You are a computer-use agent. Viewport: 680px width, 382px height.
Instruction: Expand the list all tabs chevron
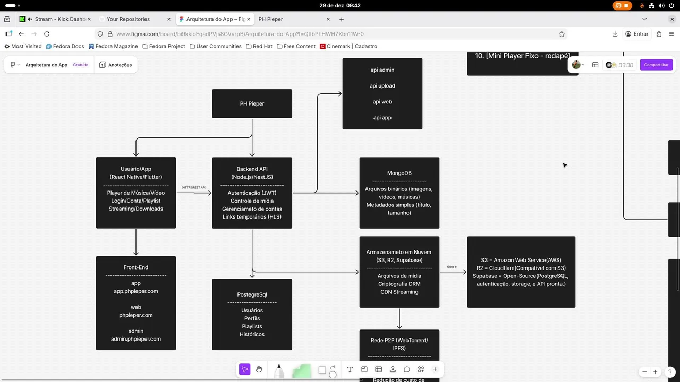tap(644, 19)
